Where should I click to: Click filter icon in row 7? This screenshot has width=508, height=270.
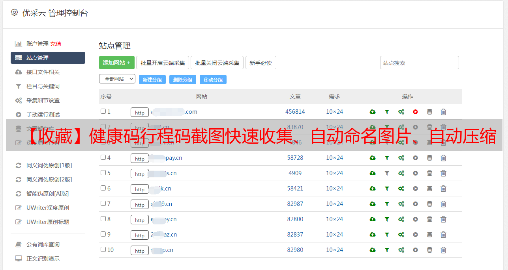(387, 204)
